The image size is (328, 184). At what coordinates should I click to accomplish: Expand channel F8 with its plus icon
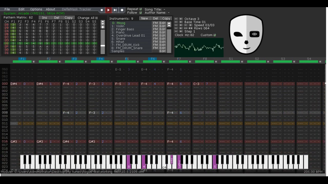point(216,62)
